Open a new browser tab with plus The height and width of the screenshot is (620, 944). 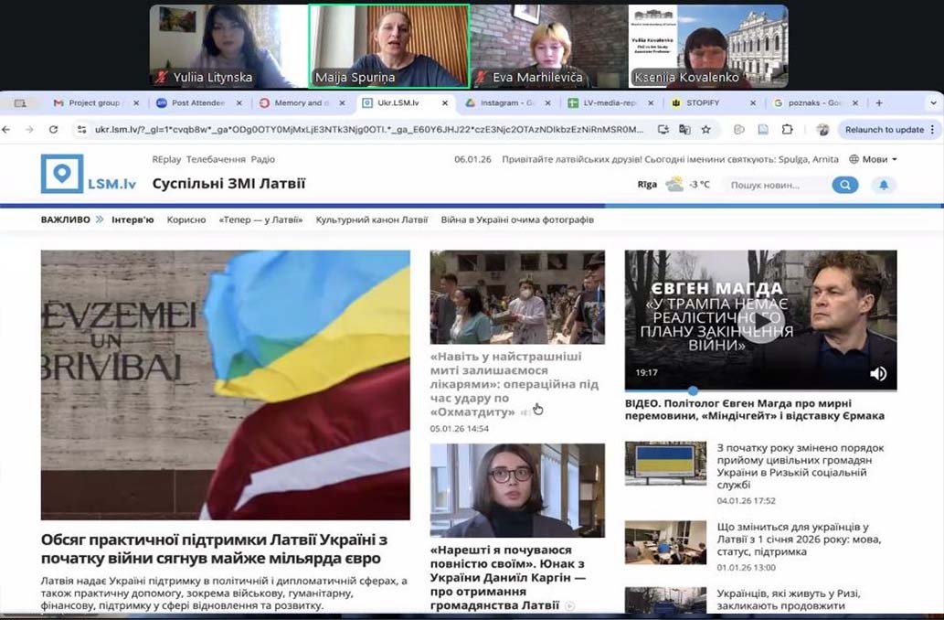[879, 103]
